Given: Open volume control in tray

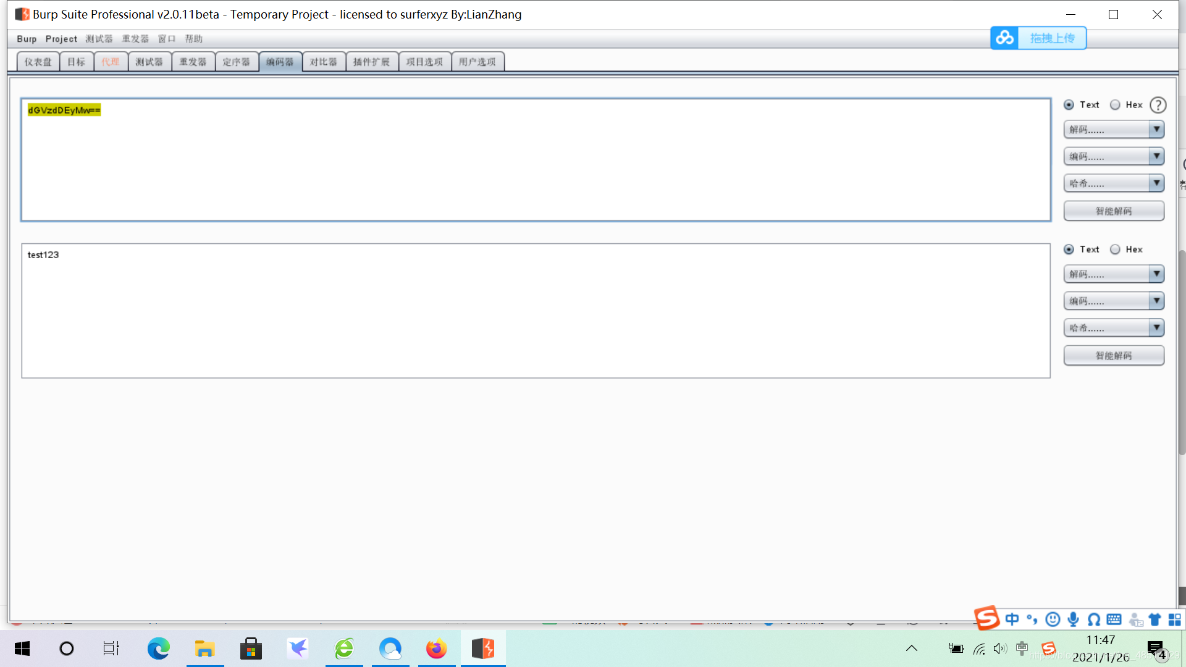Looking at the screenshot, I should point(1001,648).
